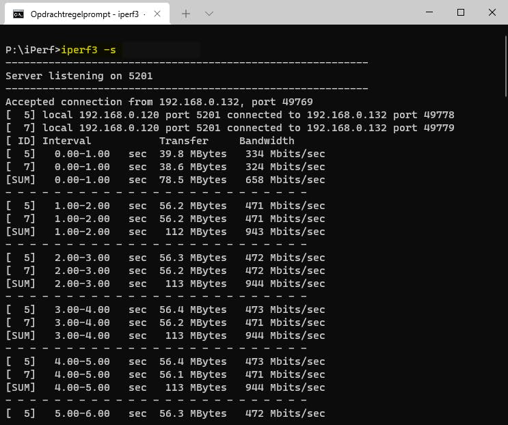Image resolution: width=508 pixels, height=425 pixels.
Task: Click '56.1 MBytes' in 4.00-5.00 row
Action: coord(193,374)
